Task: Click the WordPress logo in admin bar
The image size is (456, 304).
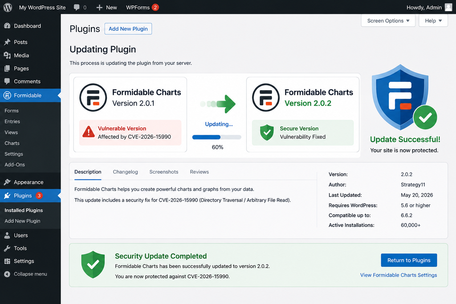Action: click(x=8, y=7)
